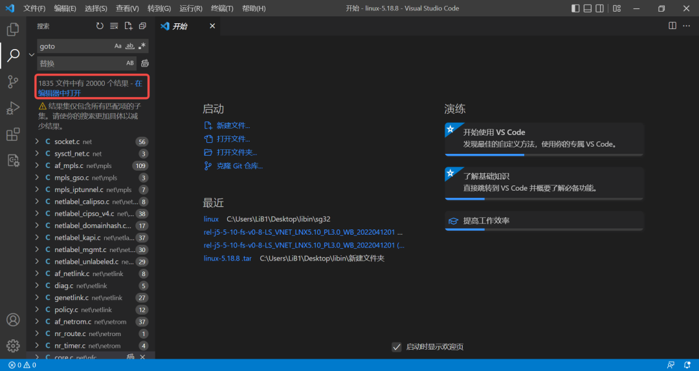This screenshot has height=371, width=699.
Task: Click 克隆 Git 仓库... link
Action: click(240, 165)
